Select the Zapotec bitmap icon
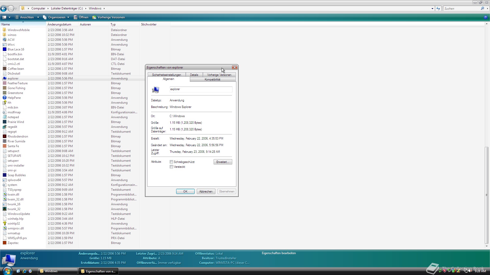The image size is (490, 275). tap(5, 243)
